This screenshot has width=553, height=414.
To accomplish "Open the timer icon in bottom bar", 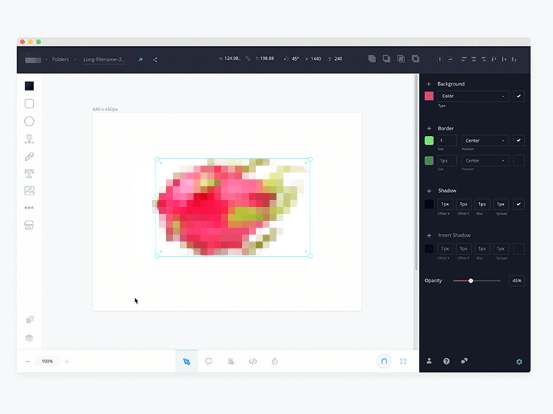I will 274,361.
